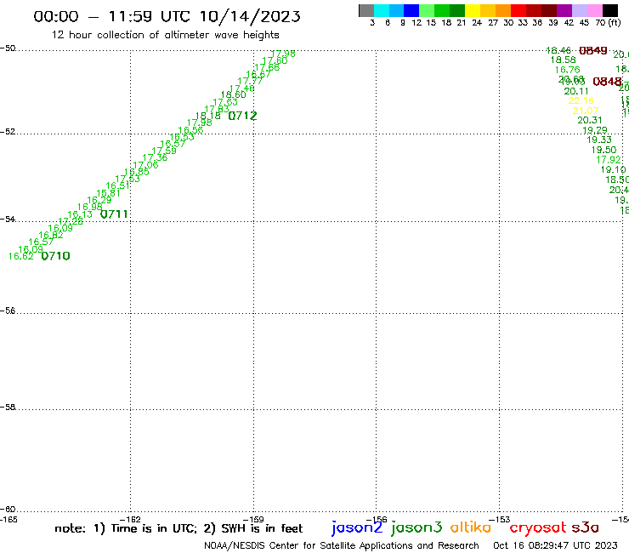Screen dimensions: 629x553
Task: Click the -162 longitude axis label
Action: coord(130,520)
